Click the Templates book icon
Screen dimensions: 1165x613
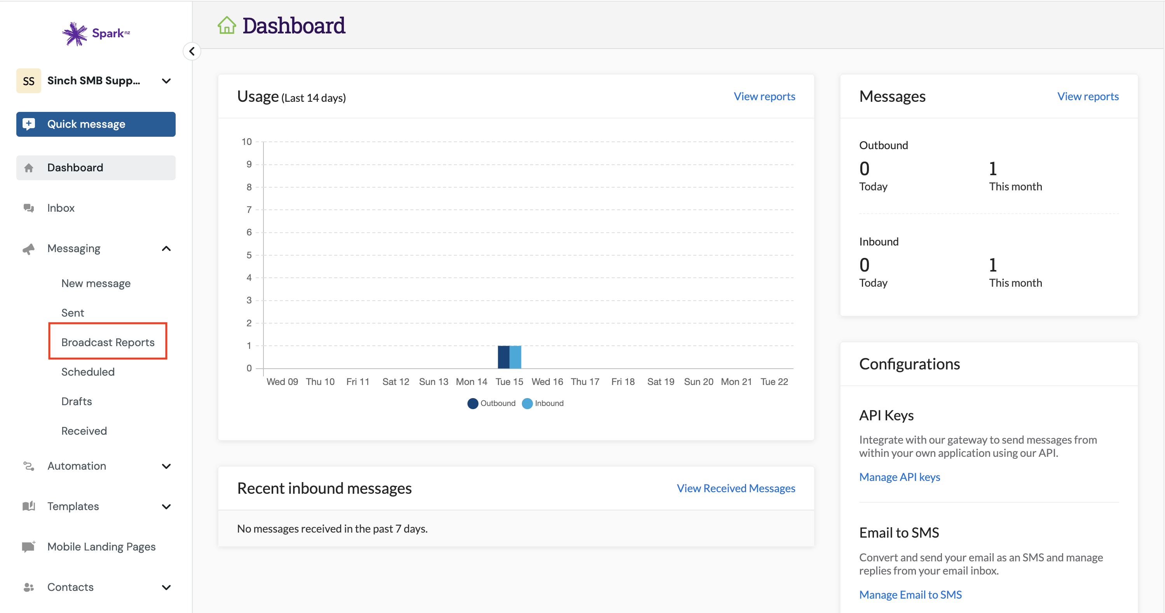coord(28,506)
